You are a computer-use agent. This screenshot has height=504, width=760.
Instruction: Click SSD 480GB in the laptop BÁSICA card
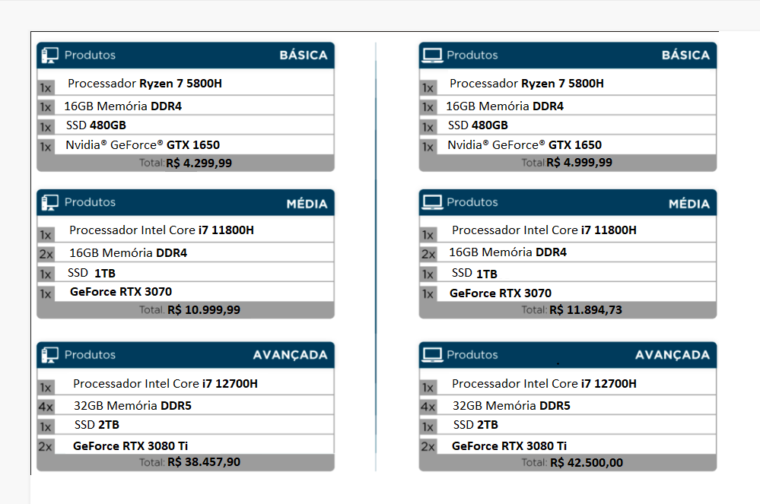478,125
